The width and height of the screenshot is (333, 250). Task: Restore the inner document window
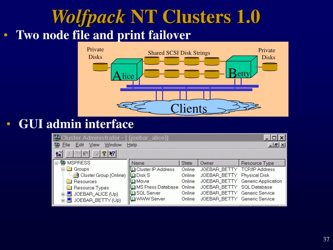[x=276, y=145]
